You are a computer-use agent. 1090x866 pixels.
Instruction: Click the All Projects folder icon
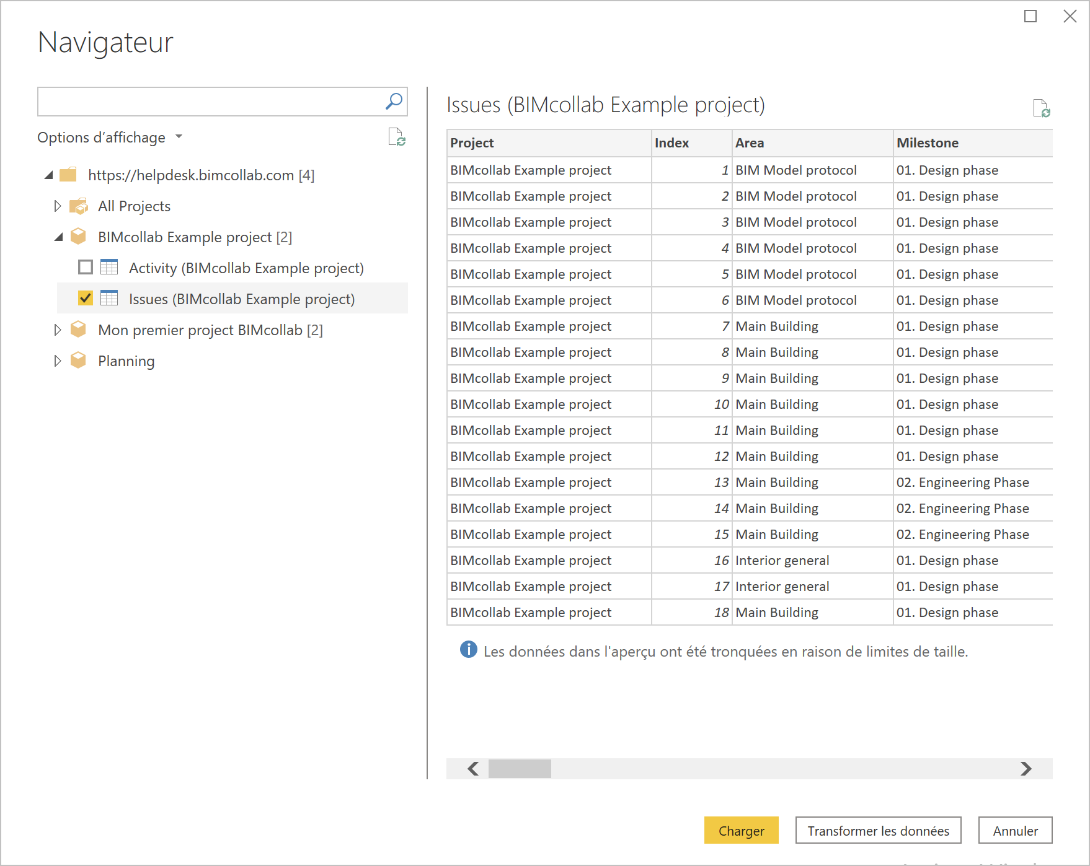click(79, 206)
